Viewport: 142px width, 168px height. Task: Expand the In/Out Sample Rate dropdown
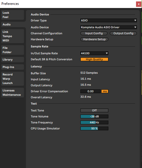[x=94, y=53]
